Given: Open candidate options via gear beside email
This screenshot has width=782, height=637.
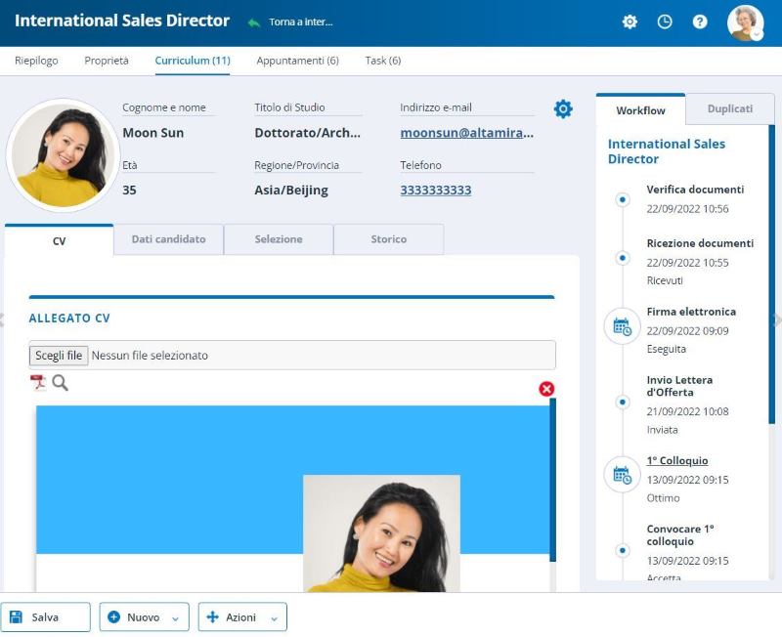Looking at the screenshot, I should point(563,108).
